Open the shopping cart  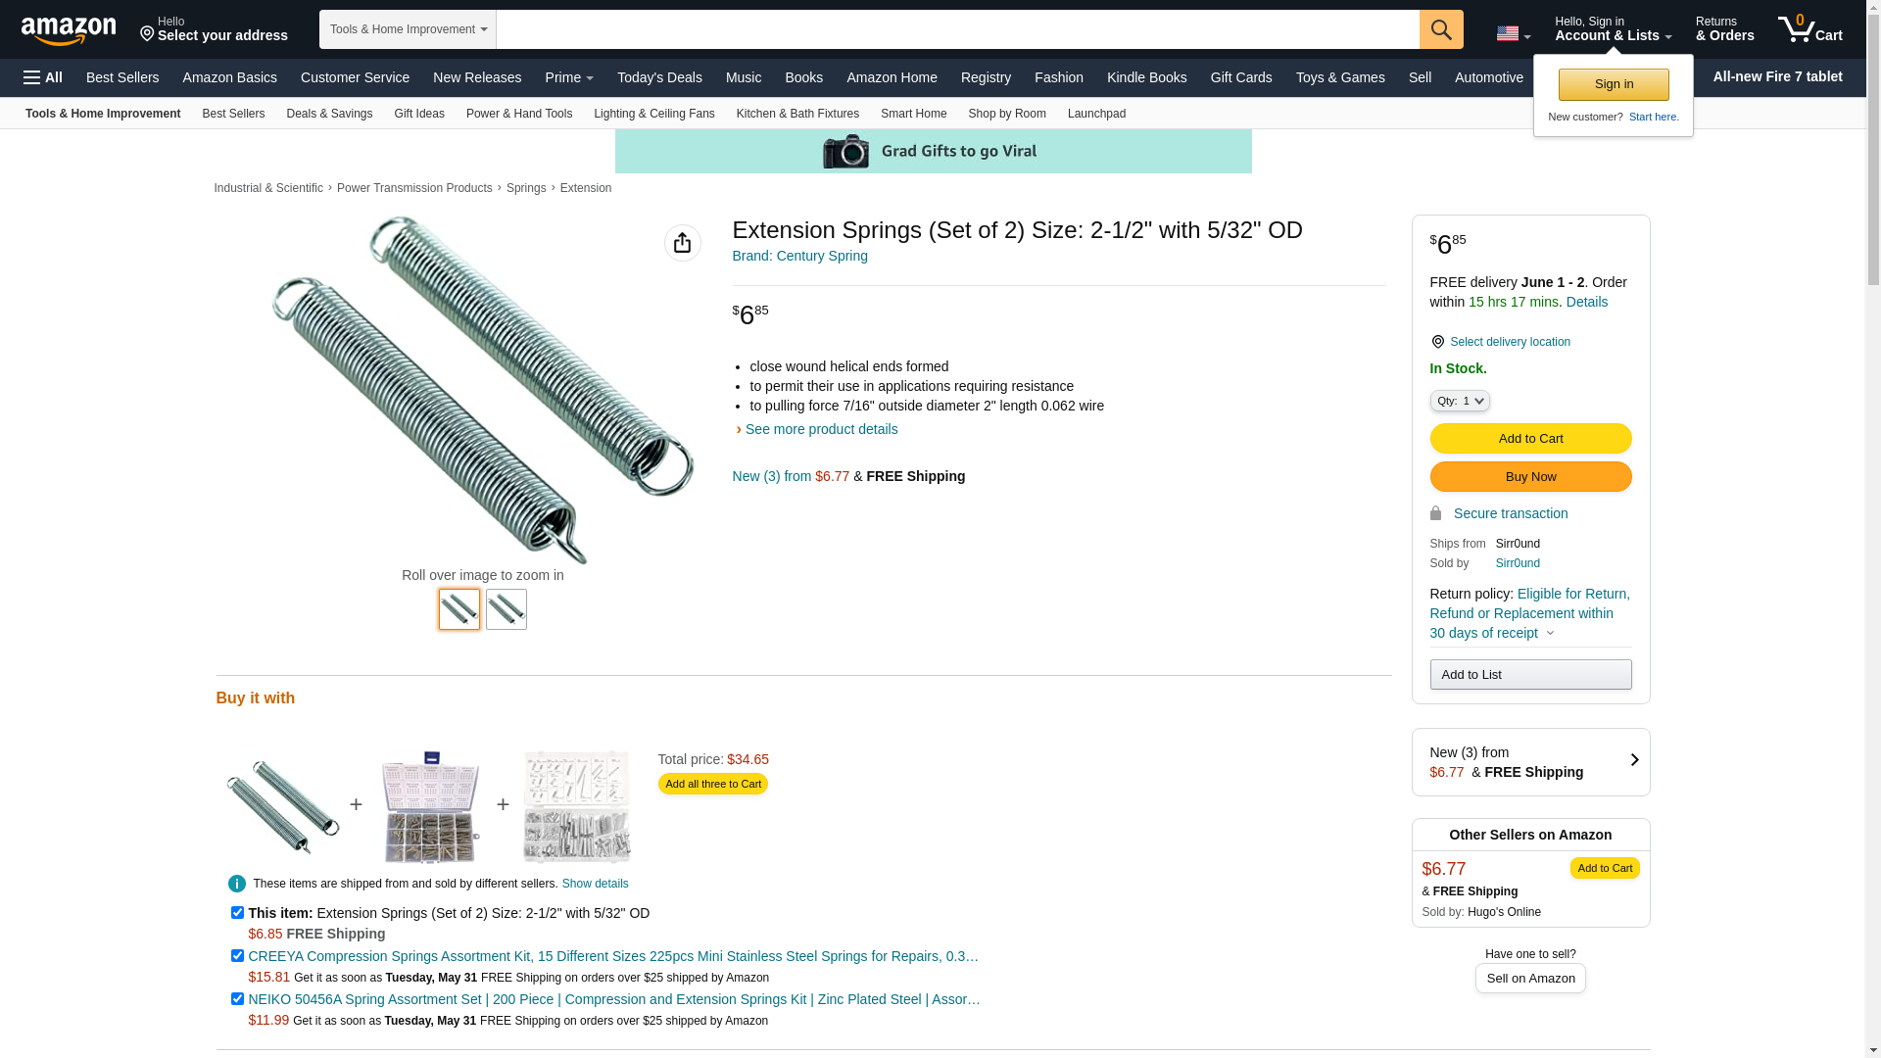[x=1810, y=29]
